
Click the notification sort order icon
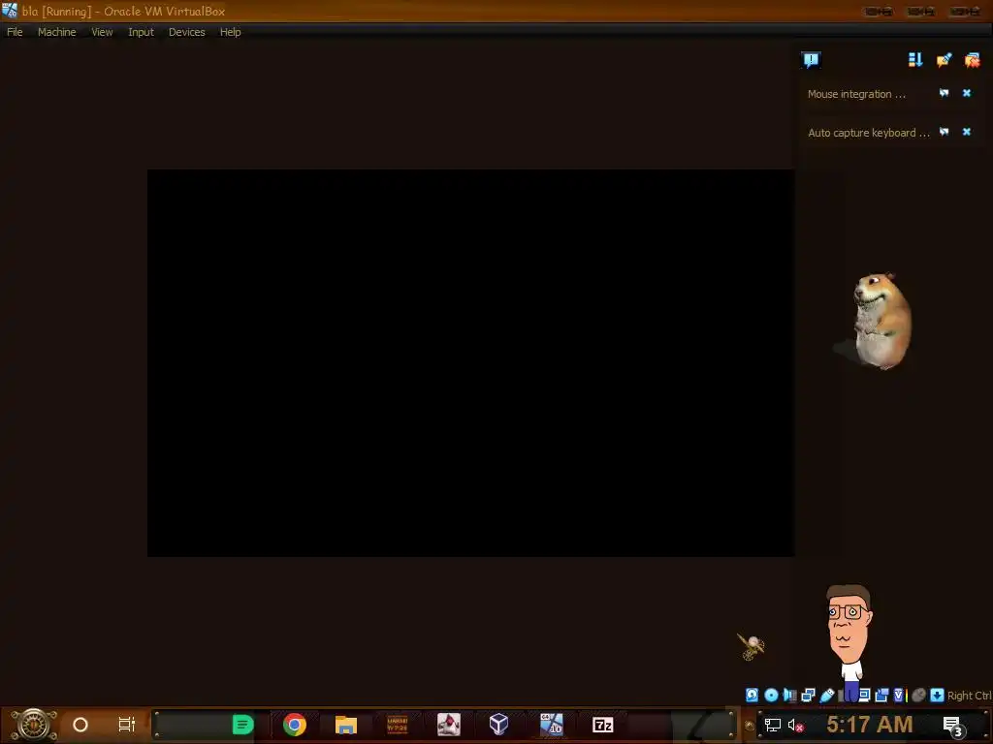pos(915,60)
